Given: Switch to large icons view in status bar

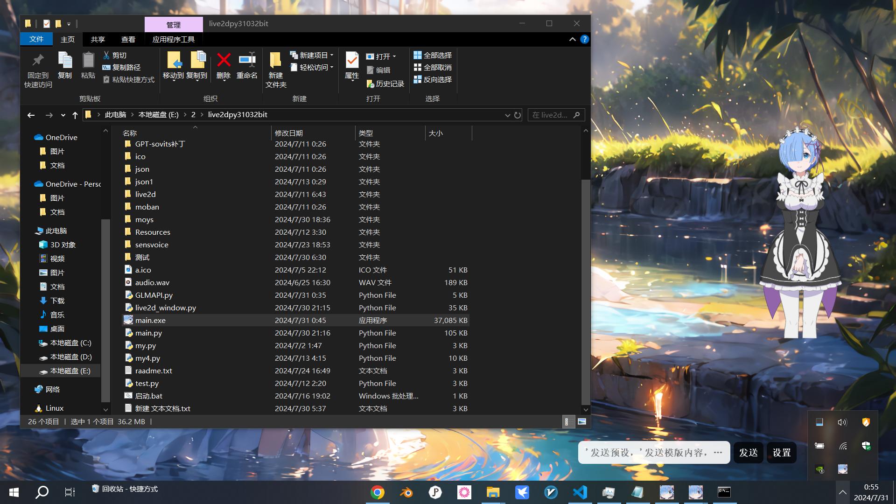Looking at the screenshot, I should (x=582, y=422).
